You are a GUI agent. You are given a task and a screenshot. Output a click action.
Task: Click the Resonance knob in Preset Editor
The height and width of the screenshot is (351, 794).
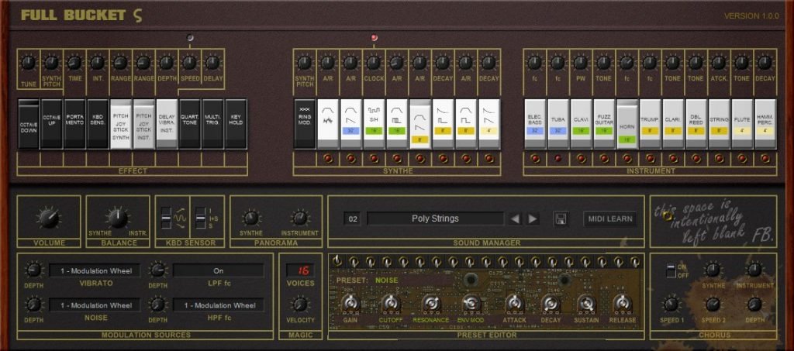(431, 304)
